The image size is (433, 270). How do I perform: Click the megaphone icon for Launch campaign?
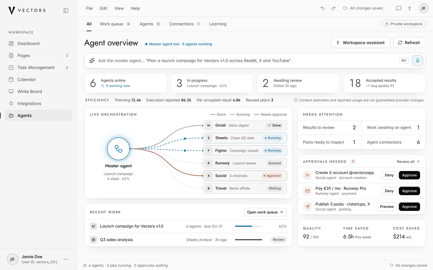94,226
